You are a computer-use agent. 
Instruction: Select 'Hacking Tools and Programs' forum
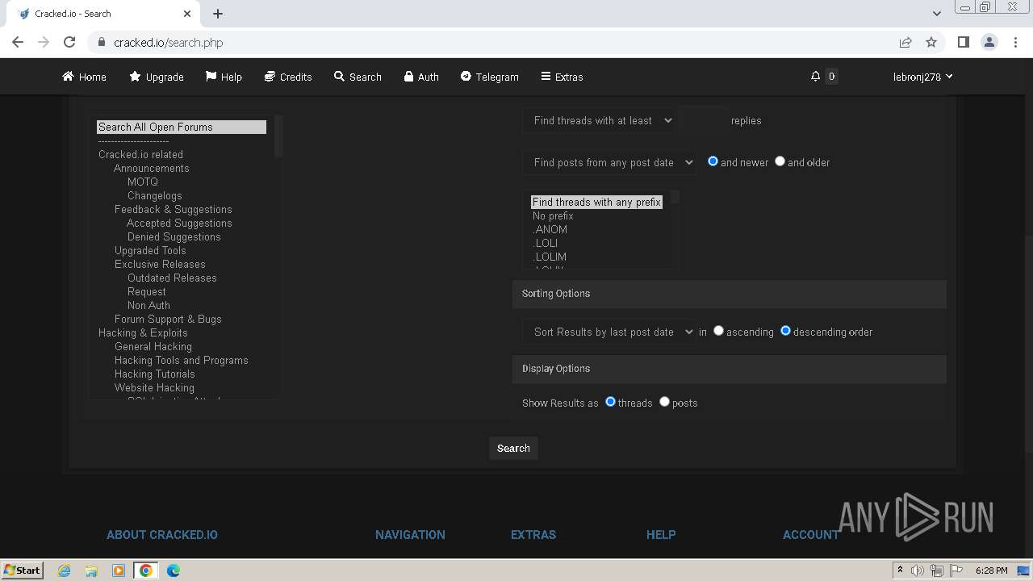[x=182, y=361]
